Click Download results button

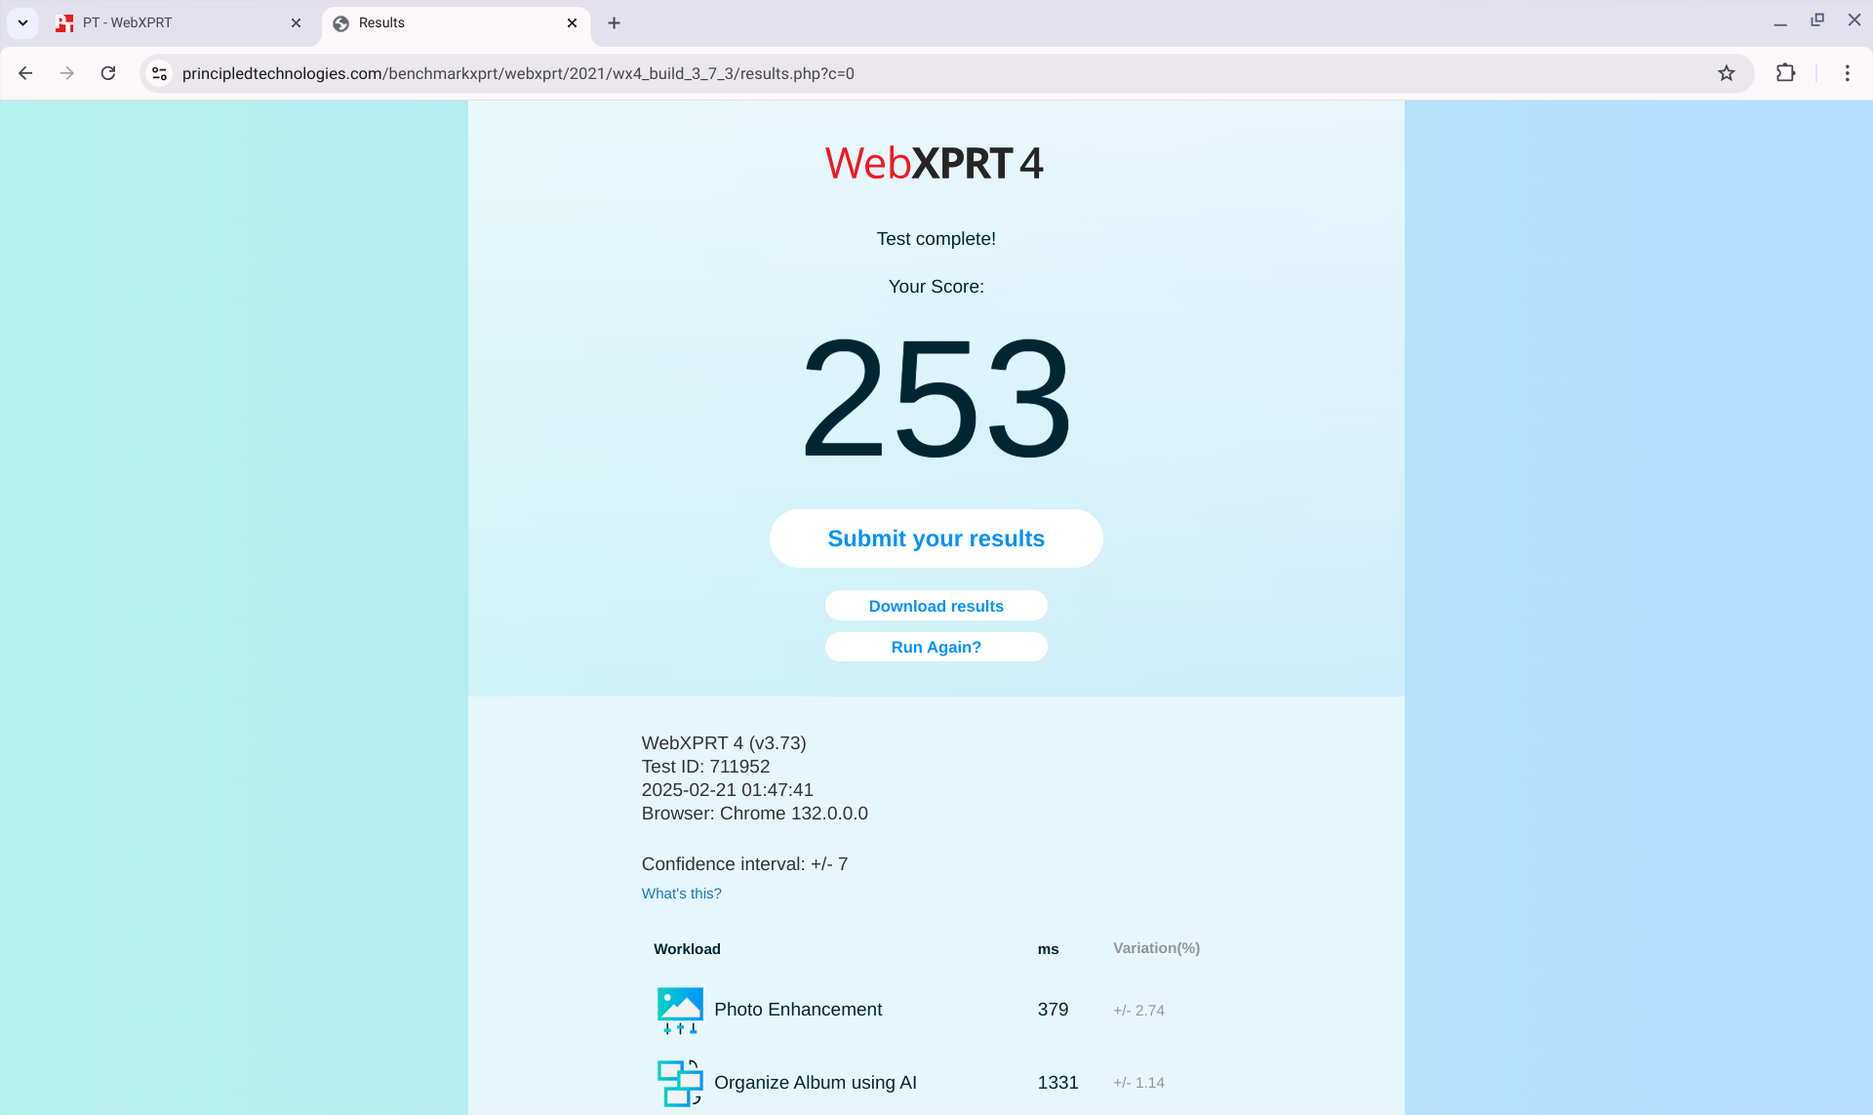pyautogui.click(x=936, y=606)
